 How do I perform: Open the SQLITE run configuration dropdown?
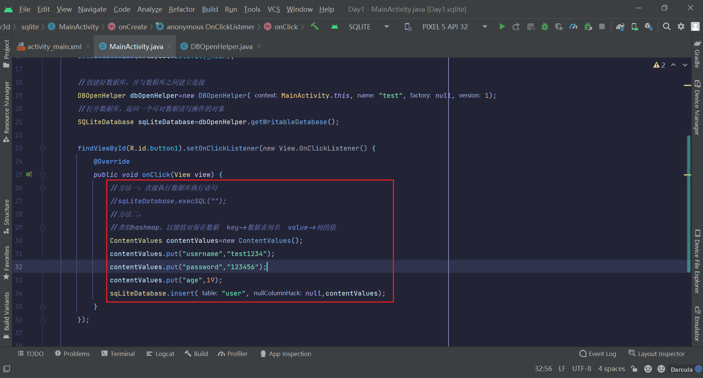point(368,27)
